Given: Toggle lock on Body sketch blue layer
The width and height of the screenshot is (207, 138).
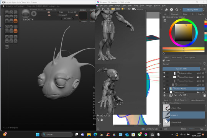Looking at the screenshot, I should (198, 73).
